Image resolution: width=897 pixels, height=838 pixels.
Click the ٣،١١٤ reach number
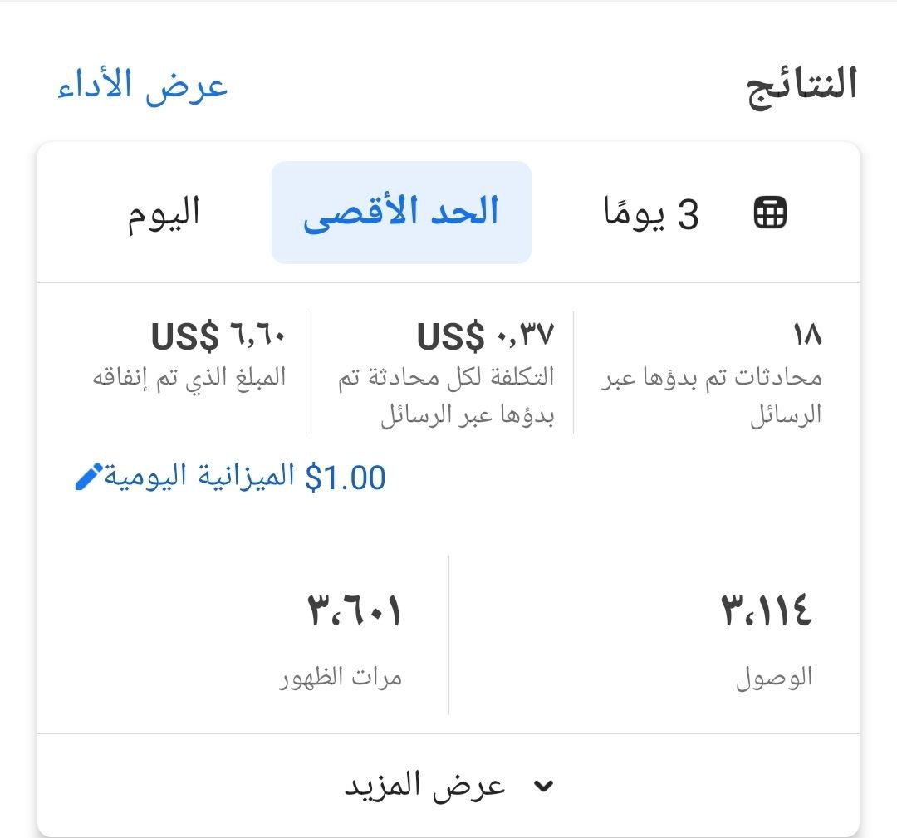coord(766,612)
